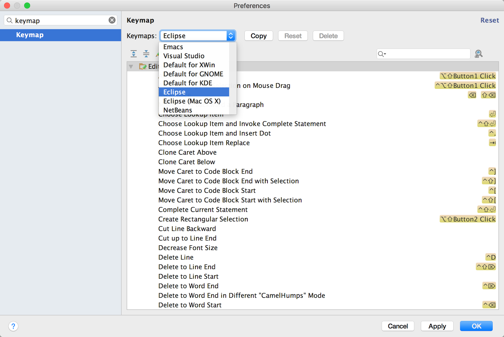Image resolution: width=504 pixels, height=337 pixels.
Task: Confirm with the OK button
Action: pyautogui.click(x=476, y=326)
